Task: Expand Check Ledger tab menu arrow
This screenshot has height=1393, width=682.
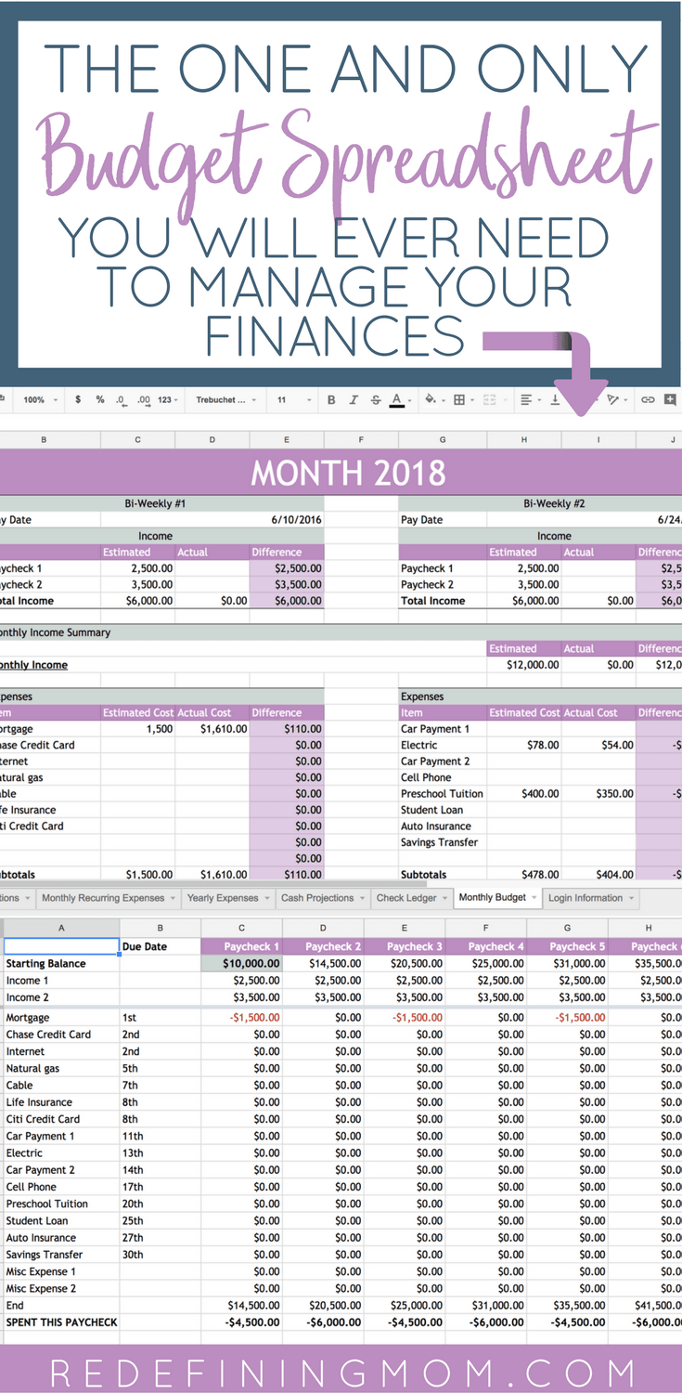Action: tap(445, 898)
